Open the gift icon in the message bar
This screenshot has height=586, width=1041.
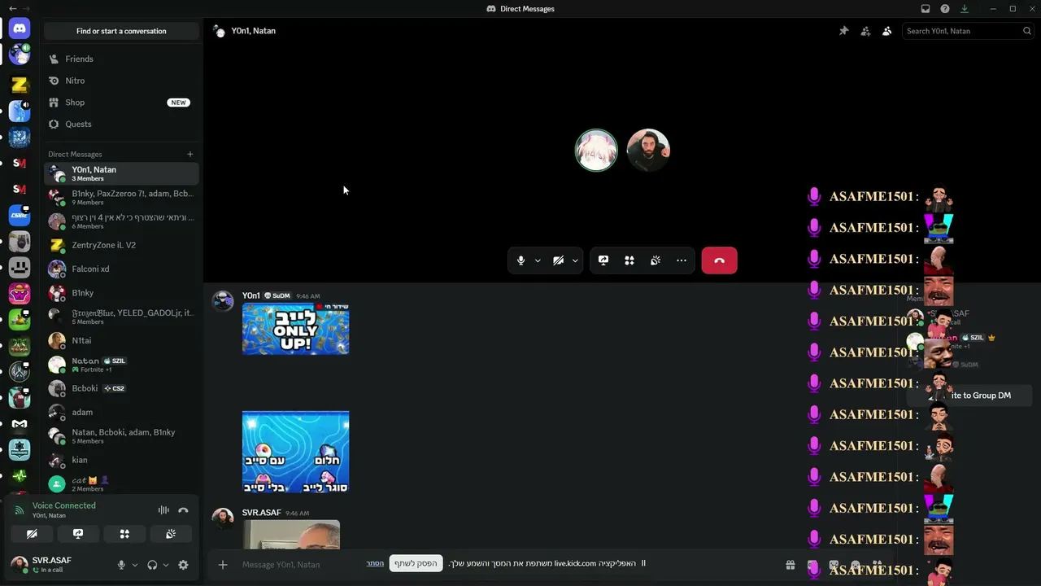790,565
